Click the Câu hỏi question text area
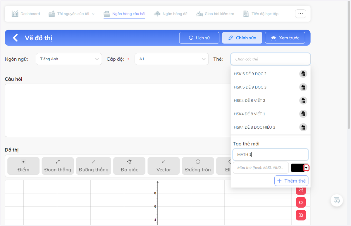This screenshot has height=226, width=351. pos(117,110)
